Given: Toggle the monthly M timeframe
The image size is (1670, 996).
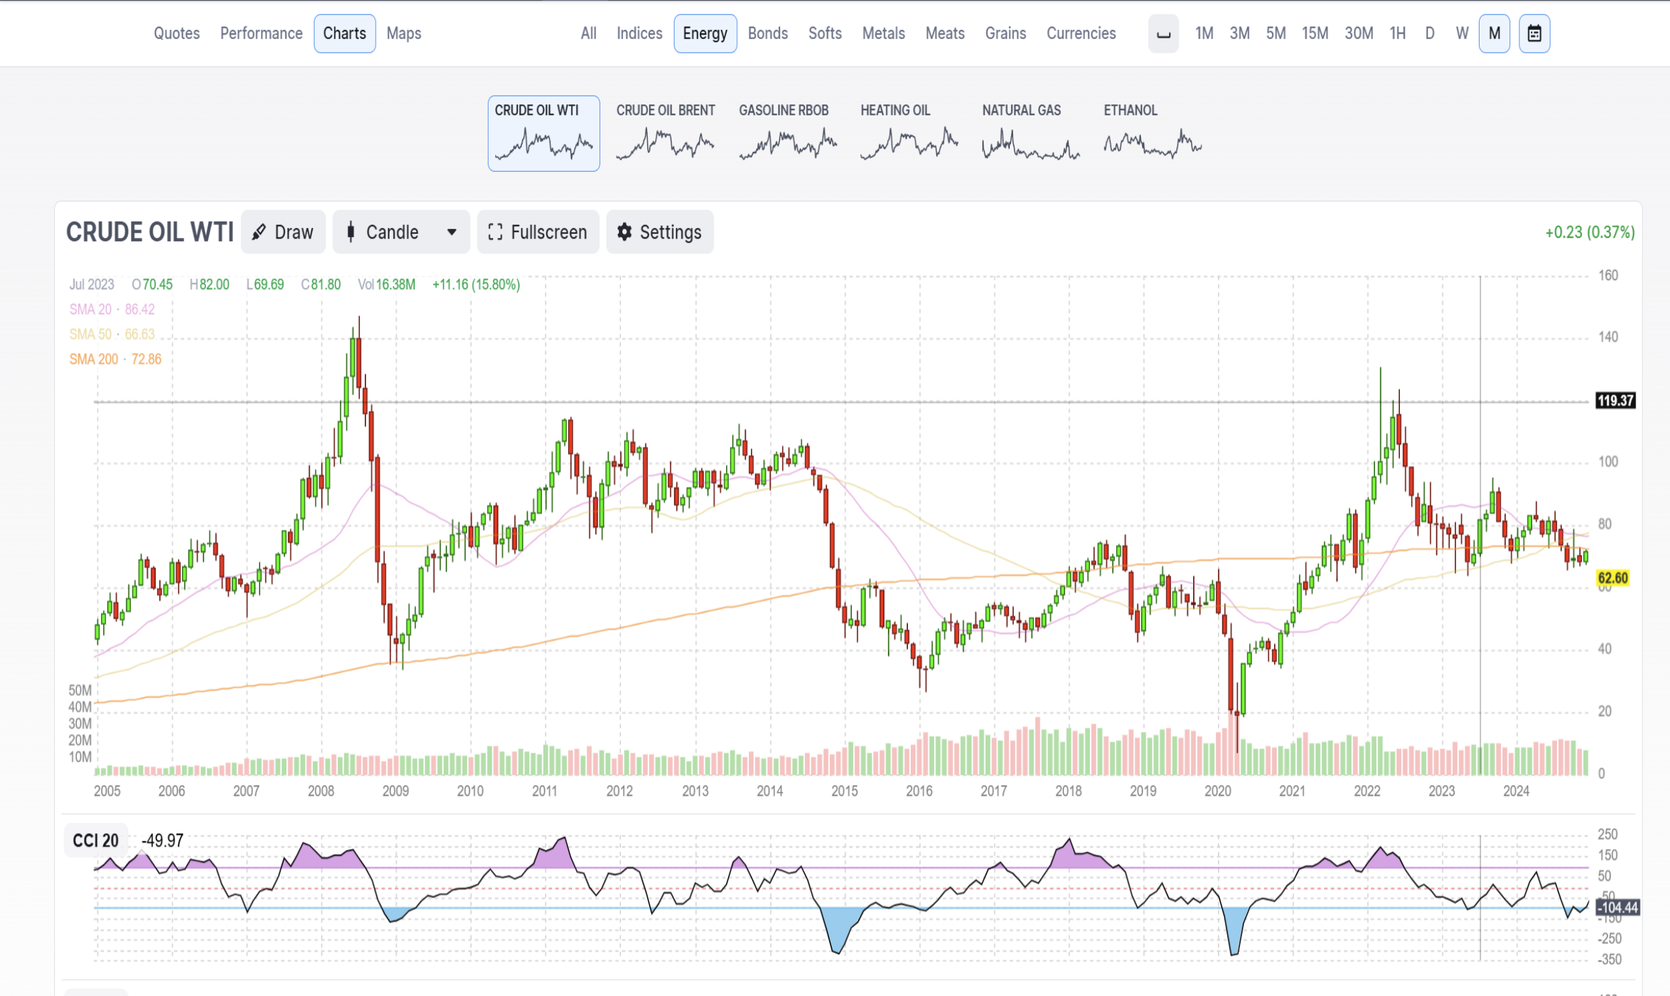Looking at the screenshot, I should (x=1494, y=33).
